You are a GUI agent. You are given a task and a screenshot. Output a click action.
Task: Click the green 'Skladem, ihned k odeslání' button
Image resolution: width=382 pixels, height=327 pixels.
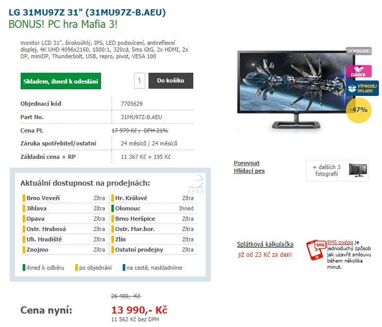point(61,81)
